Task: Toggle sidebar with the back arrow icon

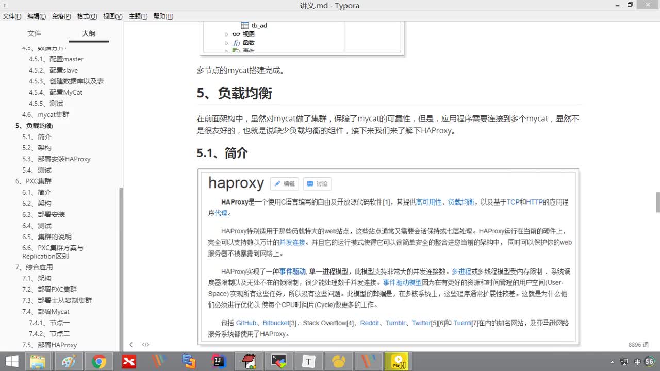Action: [131, 345]
